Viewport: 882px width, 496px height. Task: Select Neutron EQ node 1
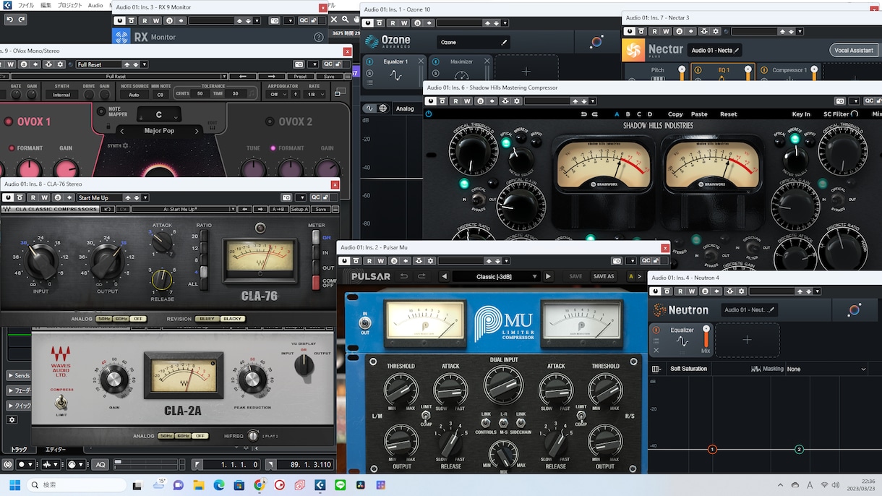[711, 450]
